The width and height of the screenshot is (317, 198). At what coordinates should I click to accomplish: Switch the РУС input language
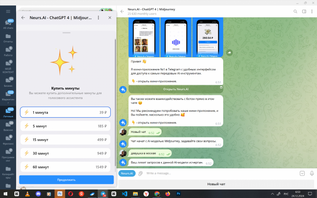[286, 194]
